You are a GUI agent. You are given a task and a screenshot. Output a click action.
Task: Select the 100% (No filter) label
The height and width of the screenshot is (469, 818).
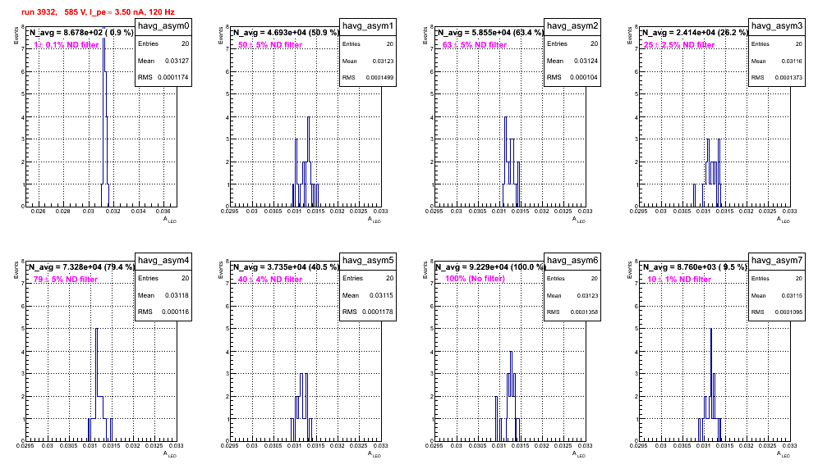coord(476,279)
